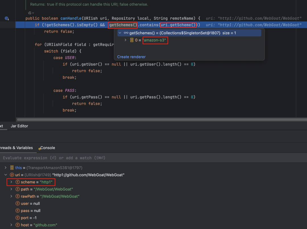Click the parameter icon beside the uri variable
Viewport: 307px width, 229px height.
[12, 175]
